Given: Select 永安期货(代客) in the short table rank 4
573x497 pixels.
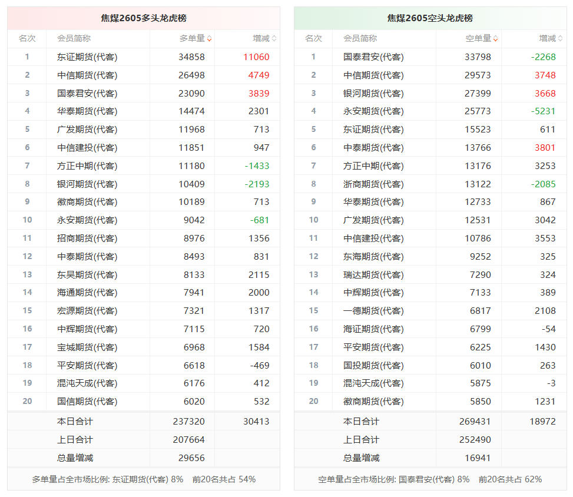Looking at the screenshot, I should coord(373,111).
